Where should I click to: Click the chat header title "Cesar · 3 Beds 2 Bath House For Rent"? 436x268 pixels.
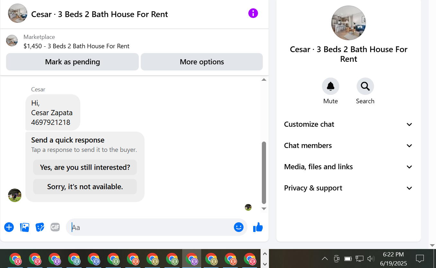tap(100, 14)
